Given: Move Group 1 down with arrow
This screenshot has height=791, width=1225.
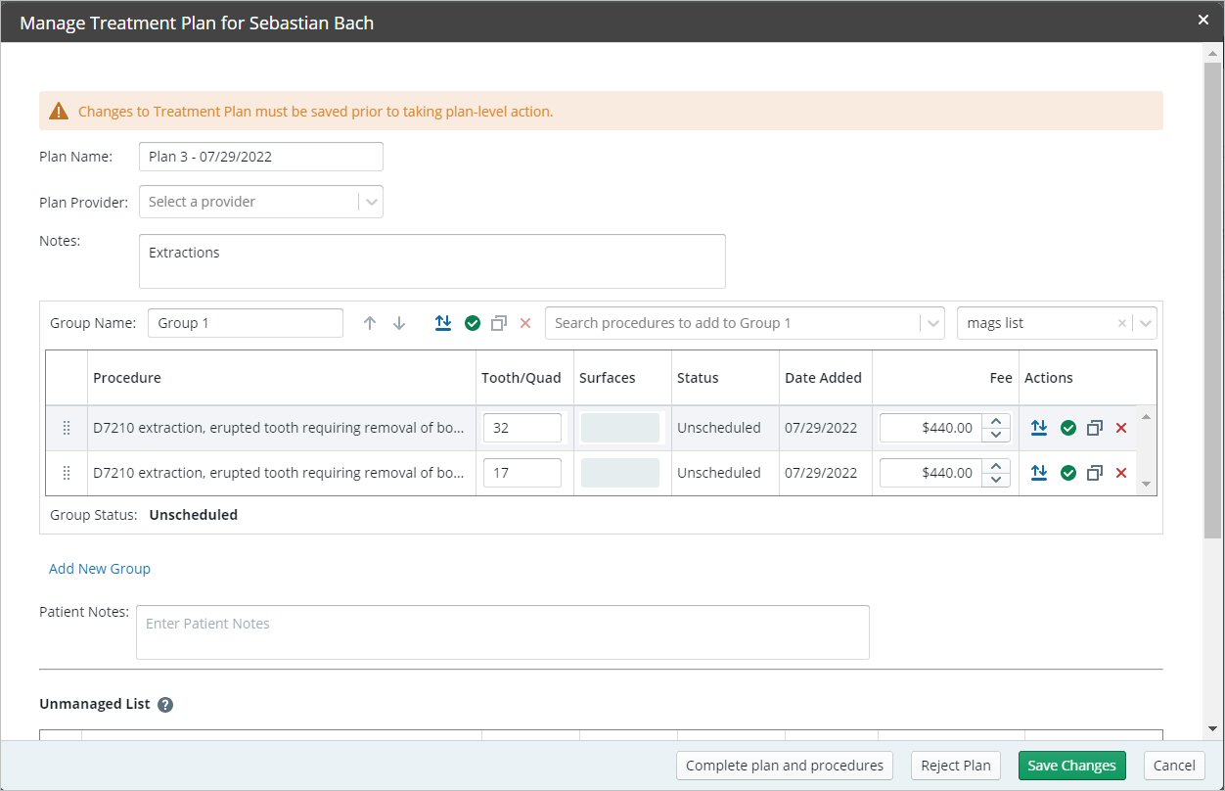Looking at the screenshot, I should (x=399, y=323).
